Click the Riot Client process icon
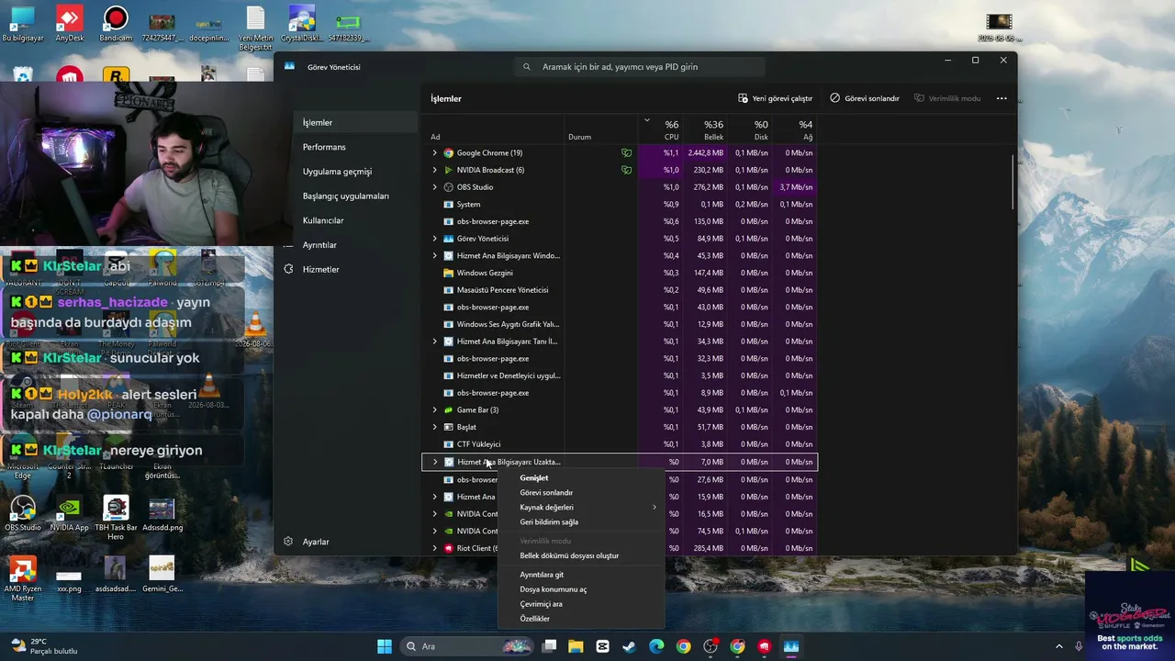This screenshot has height=661, width=1175. pos(448,548)
